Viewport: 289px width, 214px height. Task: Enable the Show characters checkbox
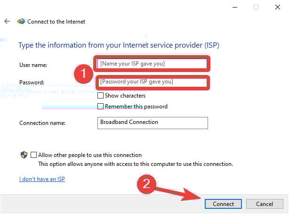click(100, 96)
